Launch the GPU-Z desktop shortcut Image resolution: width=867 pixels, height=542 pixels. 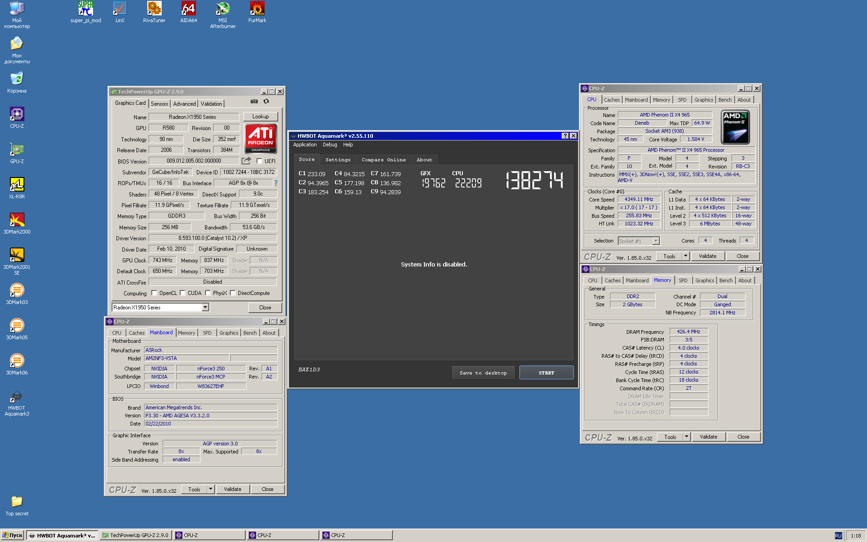coord(17,153)
